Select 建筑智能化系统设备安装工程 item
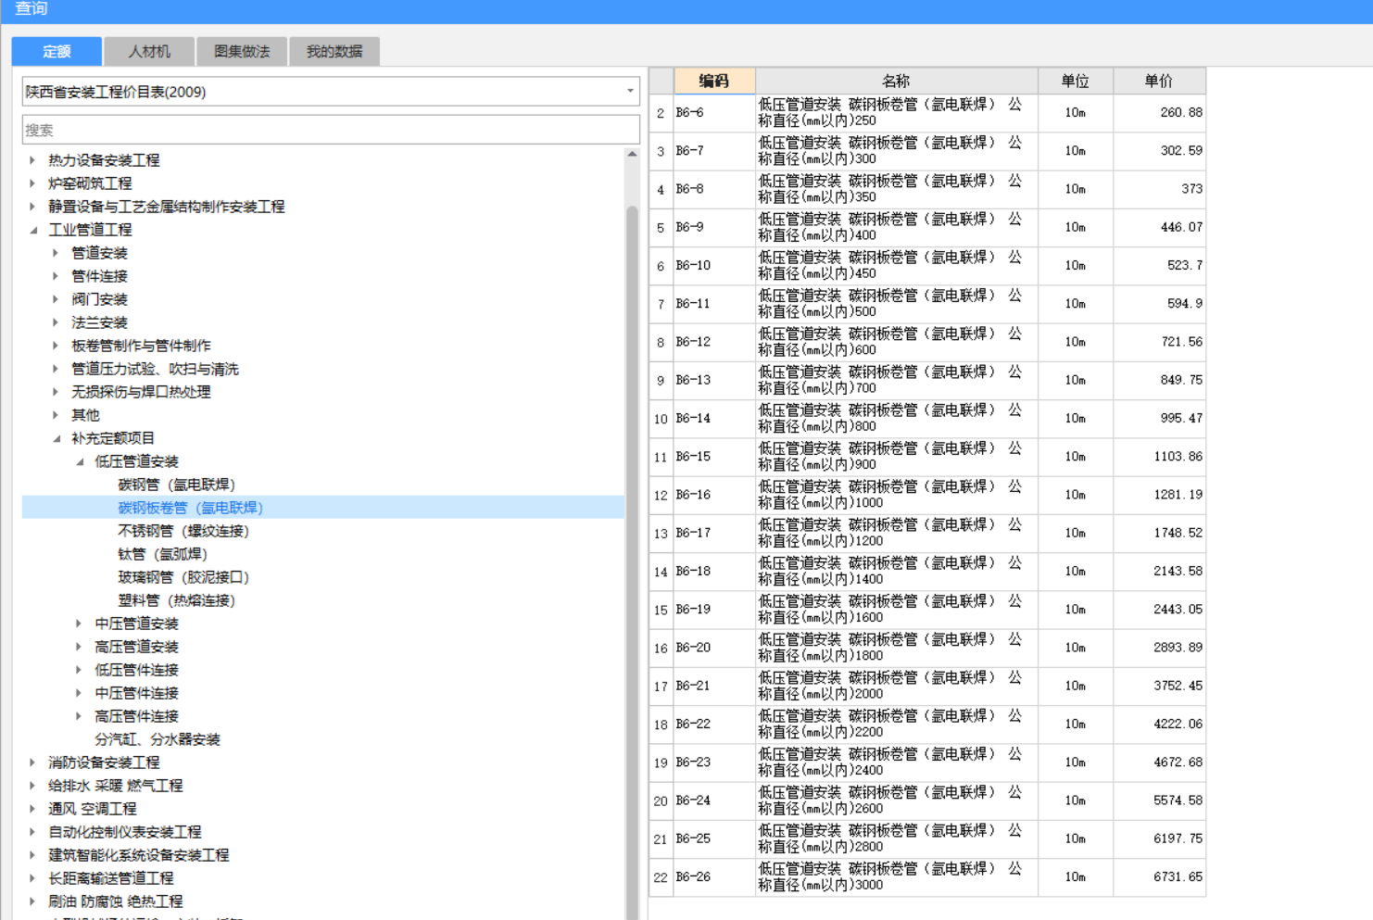Viewport: 1373px width, 920px height. click(x=139, y=855)
